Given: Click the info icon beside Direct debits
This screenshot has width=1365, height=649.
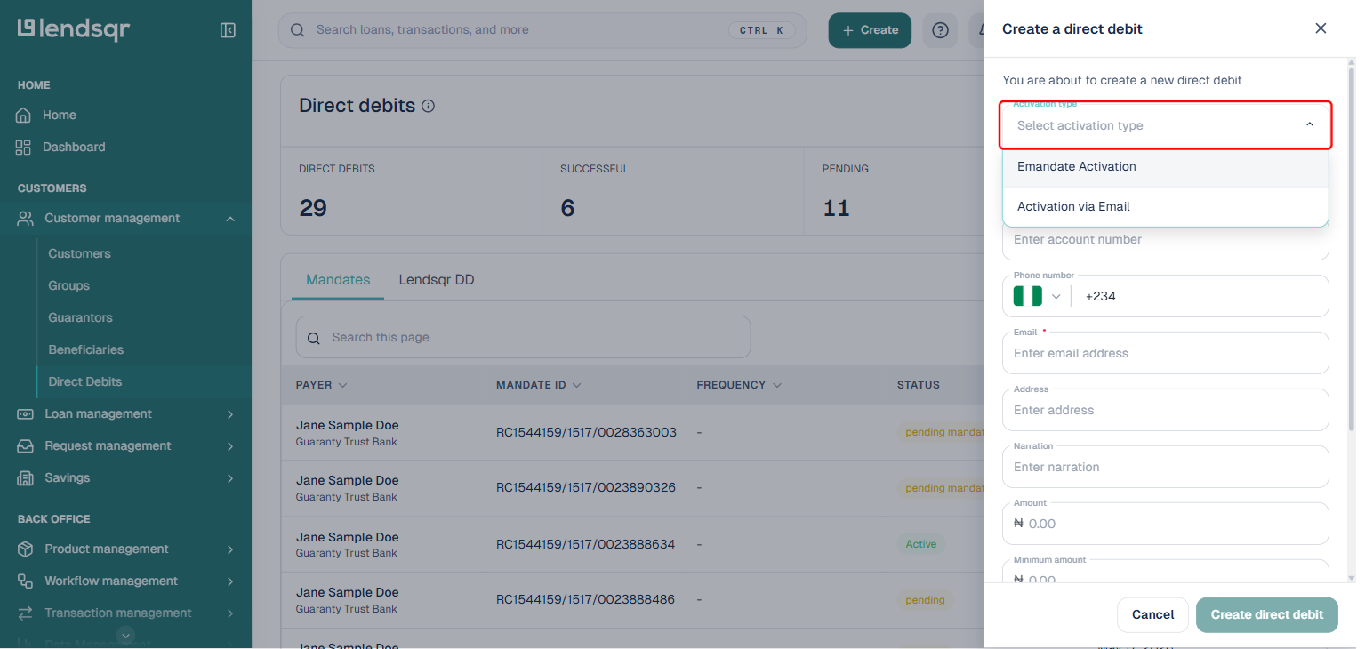Looking at the screenshot, I should click(x=429, y=107).
